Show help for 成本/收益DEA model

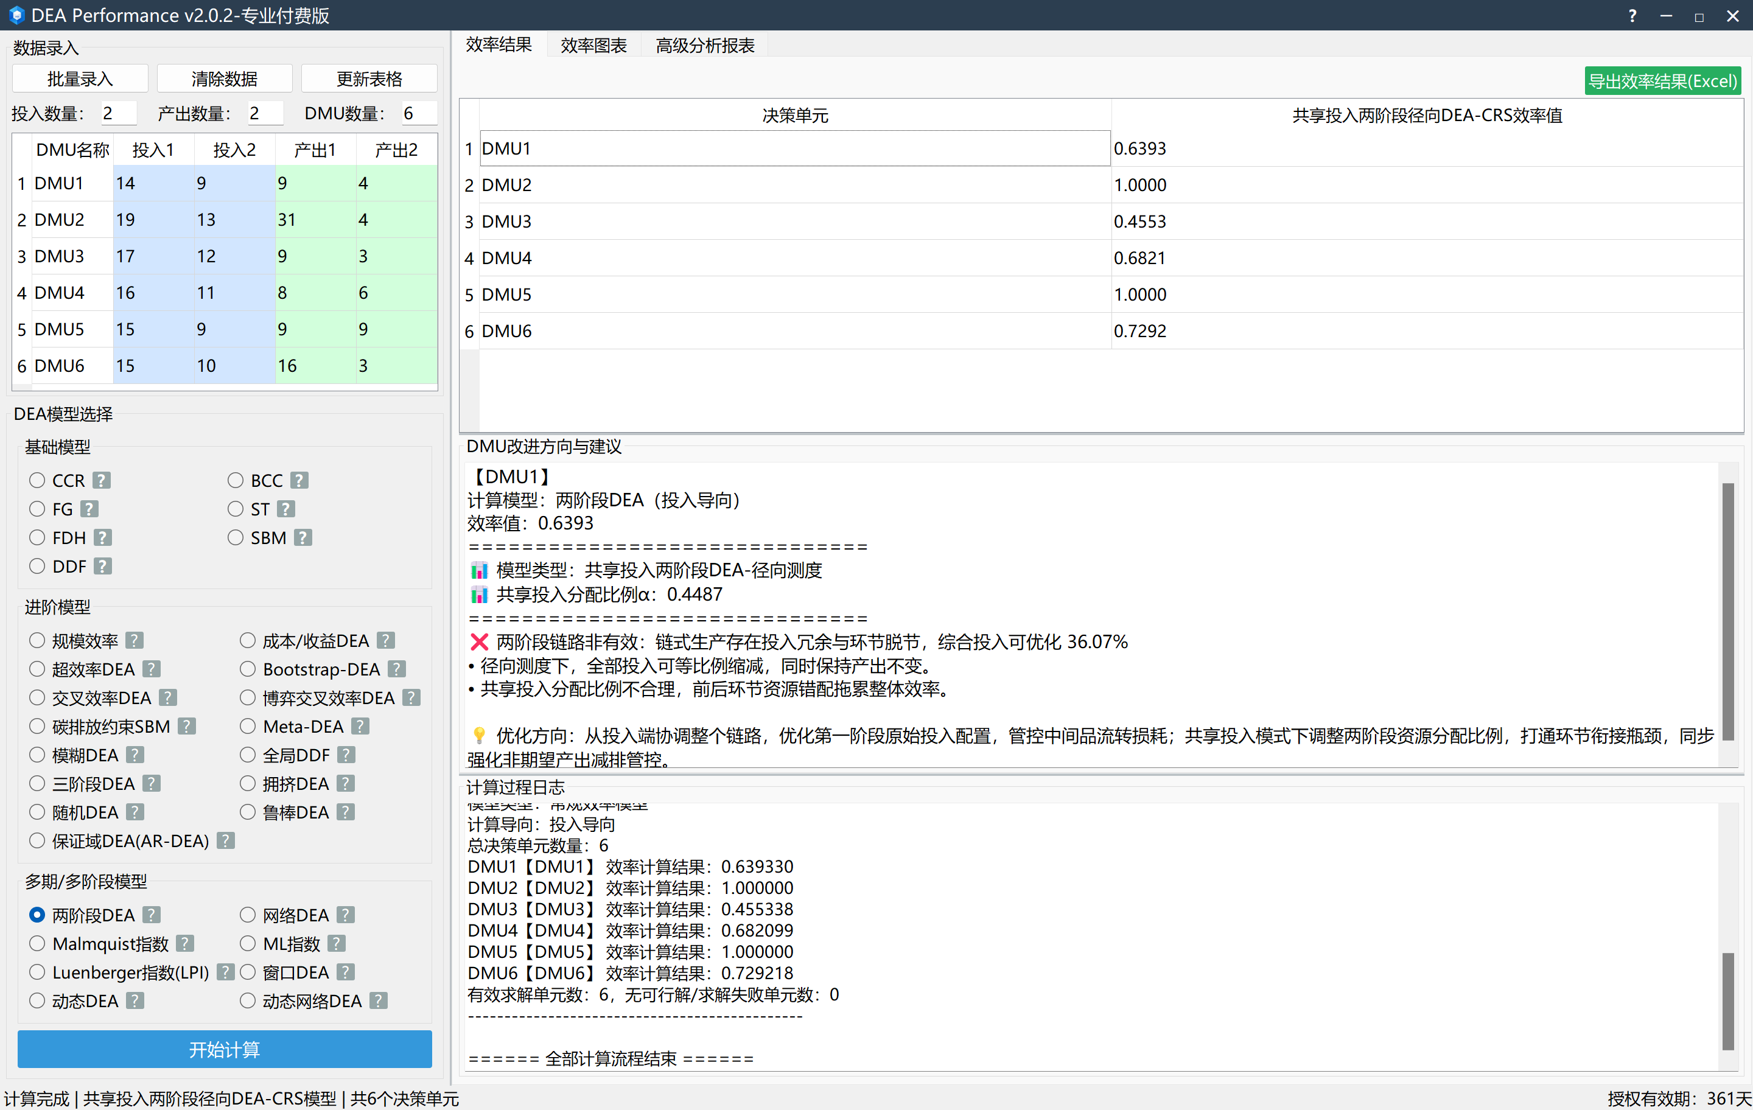386,641
